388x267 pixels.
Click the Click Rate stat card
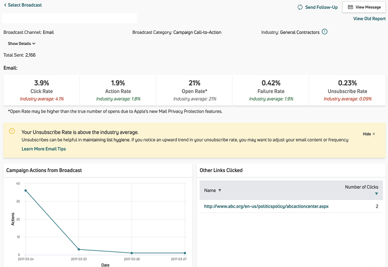(x=42, y=90)
